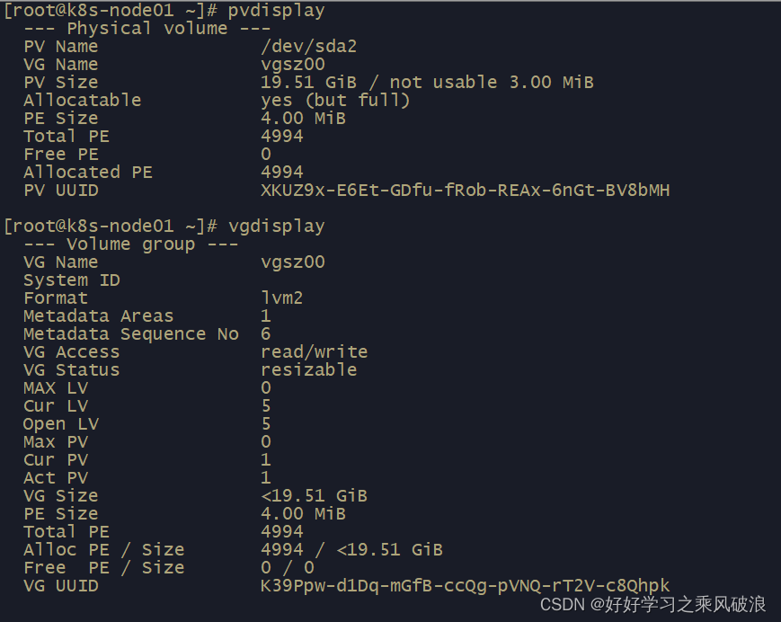Click the Free PE / Size value
The image size is (781, 622).
pyautogui.click(x=288, y=568)
